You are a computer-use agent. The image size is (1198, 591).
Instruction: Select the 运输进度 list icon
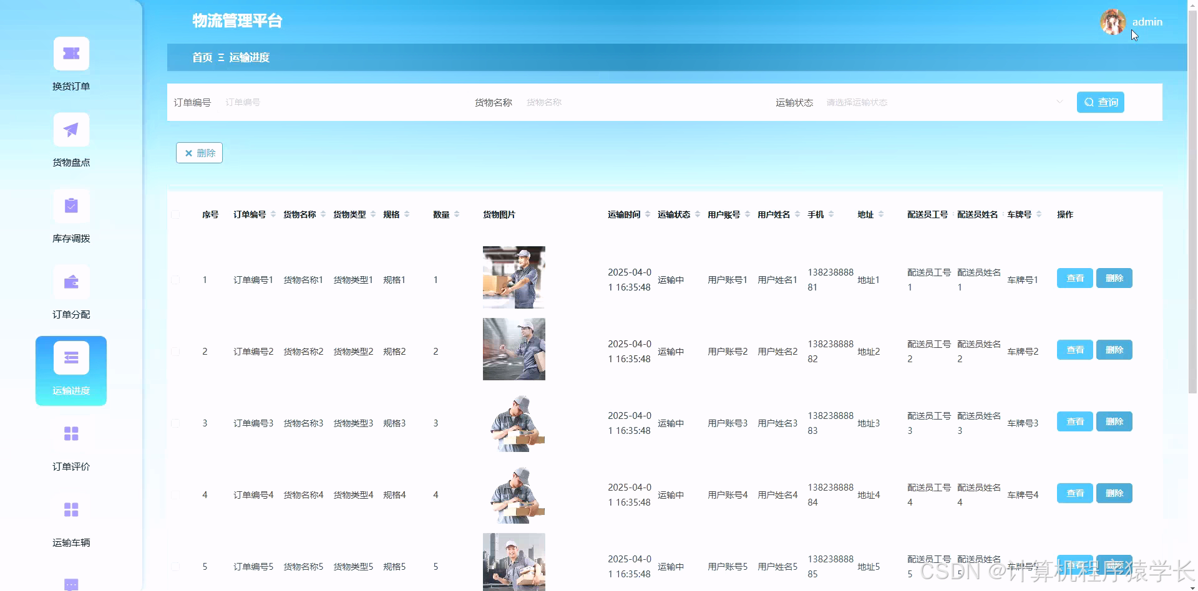(71, 358)
